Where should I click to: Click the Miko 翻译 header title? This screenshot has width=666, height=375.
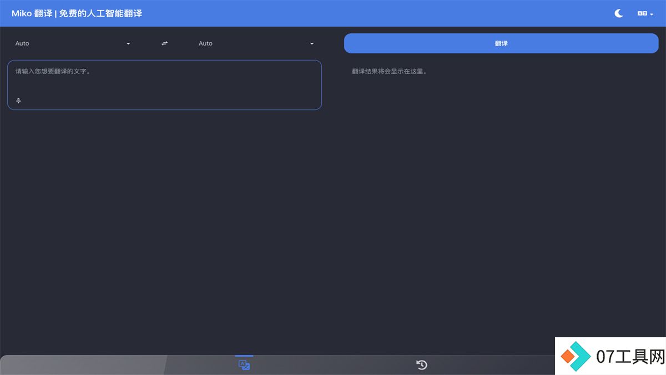tap(77, 13)
